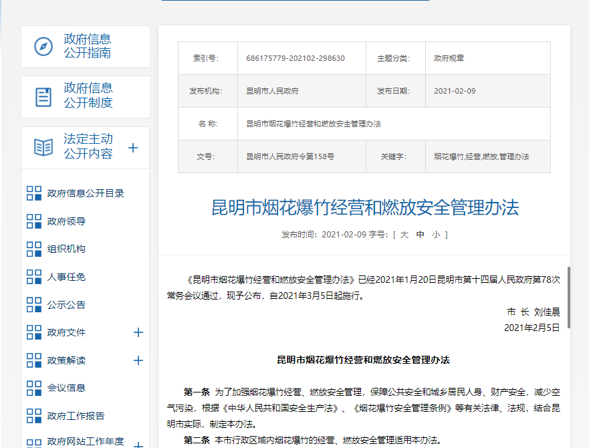Screen dimensions: 589x448
Task: Set font size to 小 (small)
Action: point(436,235)
